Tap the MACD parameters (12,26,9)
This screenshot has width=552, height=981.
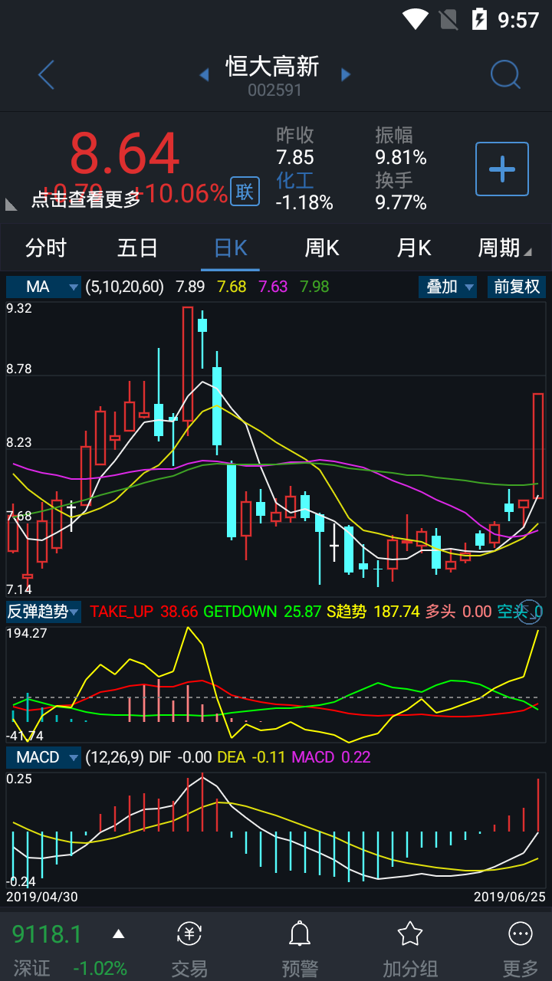[x=114, y=757]
